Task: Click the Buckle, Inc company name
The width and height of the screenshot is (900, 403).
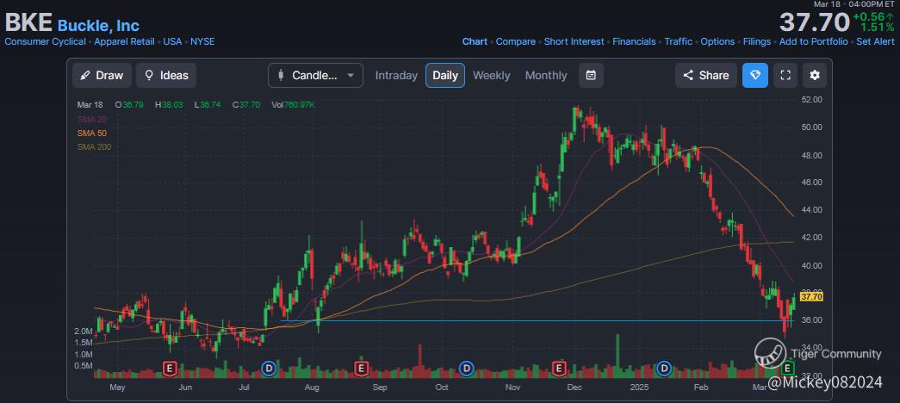Action: (x=98, y=25)
